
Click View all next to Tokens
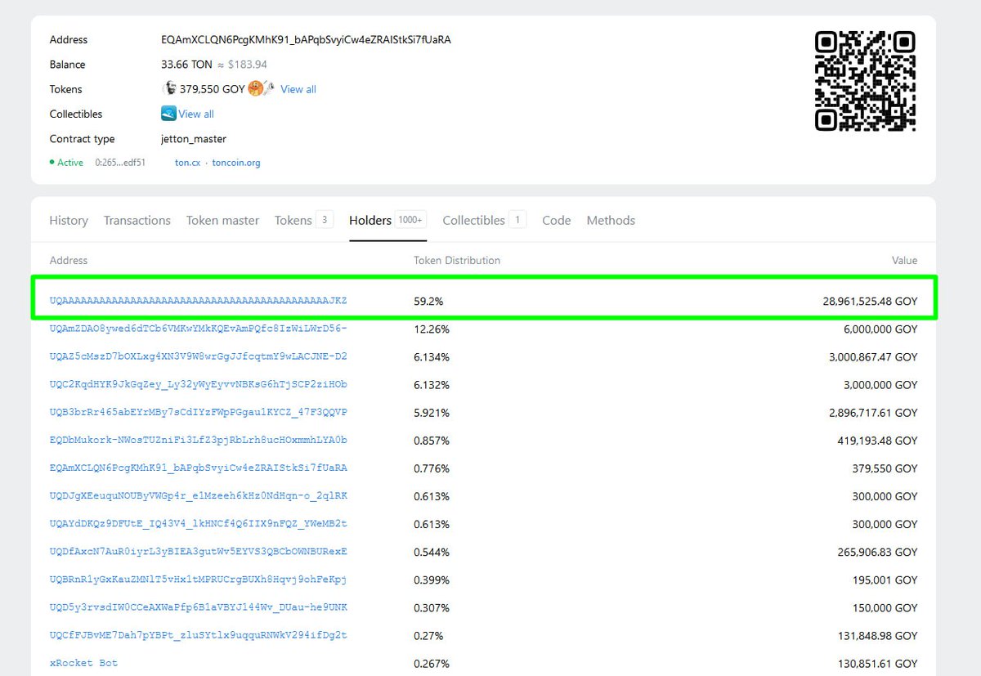click(x=298, y=89)
